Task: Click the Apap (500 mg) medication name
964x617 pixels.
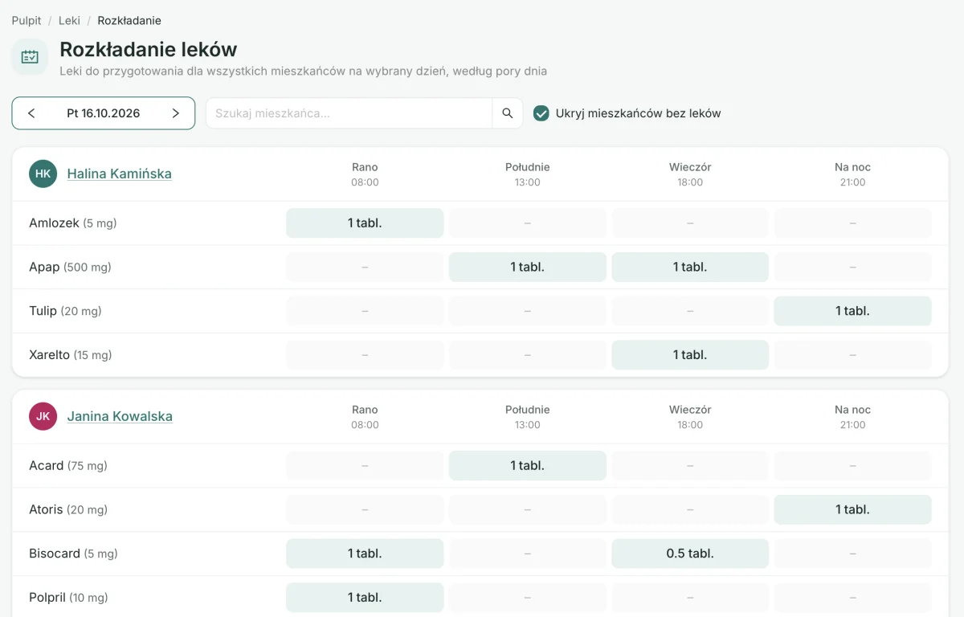Action: point(70,267)
